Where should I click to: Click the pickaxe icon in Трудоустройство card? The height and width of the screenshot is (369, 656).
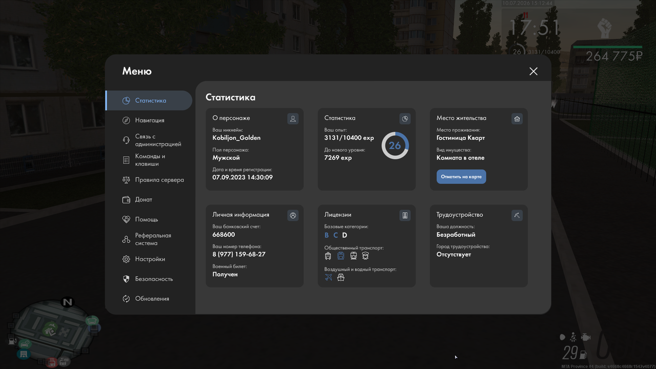pyautogui.click(x=517, y=216)
